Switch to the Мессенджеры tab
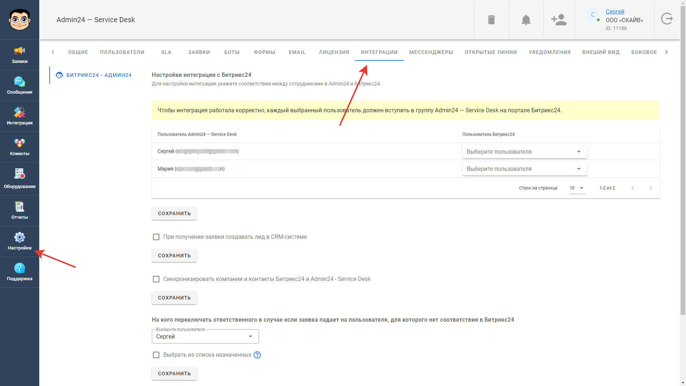This screenshot has height=386, width=686. tap(431, 52)
